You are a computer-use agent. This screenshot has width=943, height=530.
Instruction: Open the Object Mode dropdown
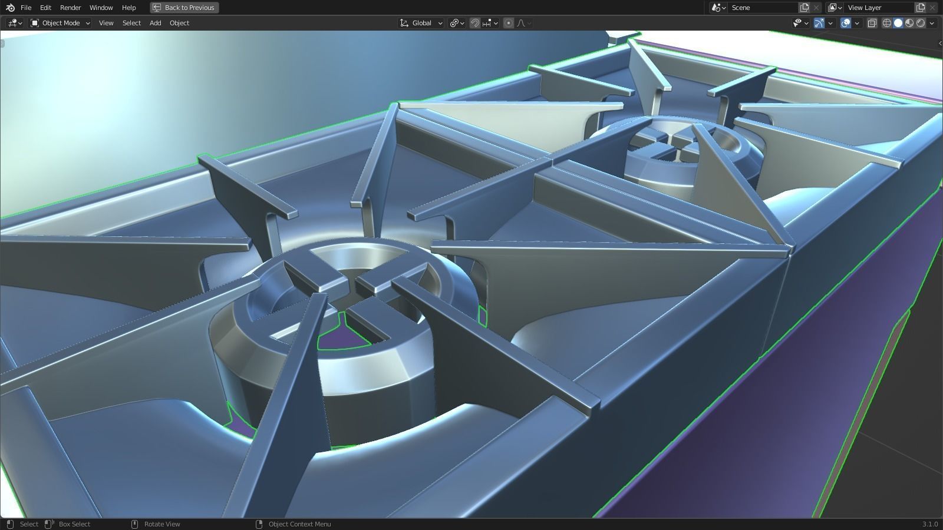60,23
